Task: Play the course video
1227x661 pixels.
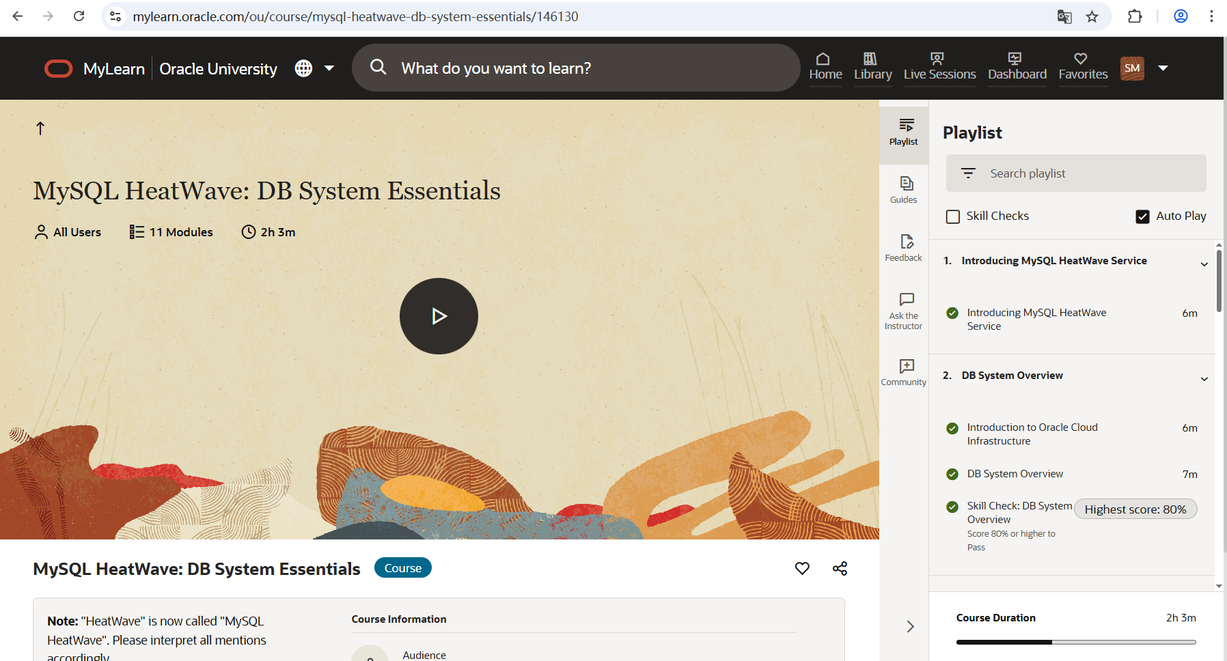Action: [x=439, y=316]
